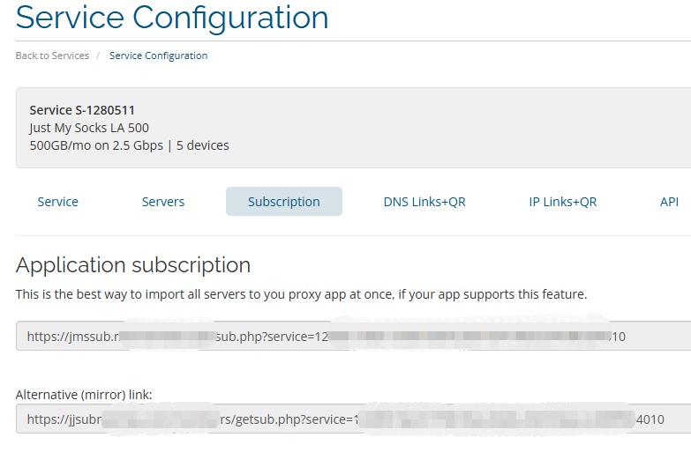Open the API tab
This screenshot has width=691, height=467.
[669, 202]
